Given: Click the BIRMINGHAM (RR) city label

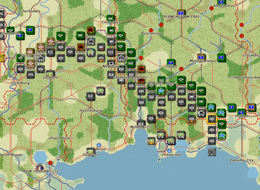Looking at the screenshot, I should pos(181,17).
